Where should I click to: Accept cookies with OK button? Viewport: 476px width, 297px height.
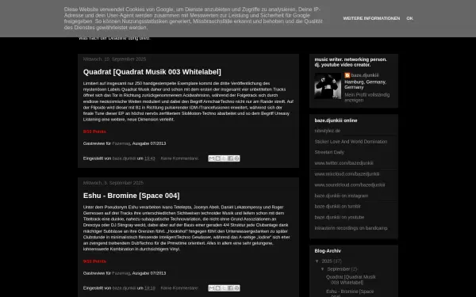(x=409, y=18)
